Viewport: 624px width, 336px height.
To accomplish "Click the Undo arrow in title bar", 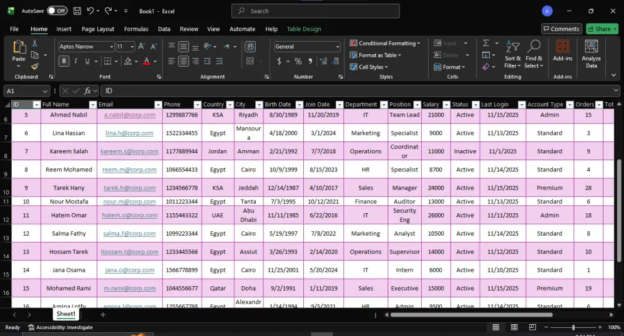I will point(90,11).
